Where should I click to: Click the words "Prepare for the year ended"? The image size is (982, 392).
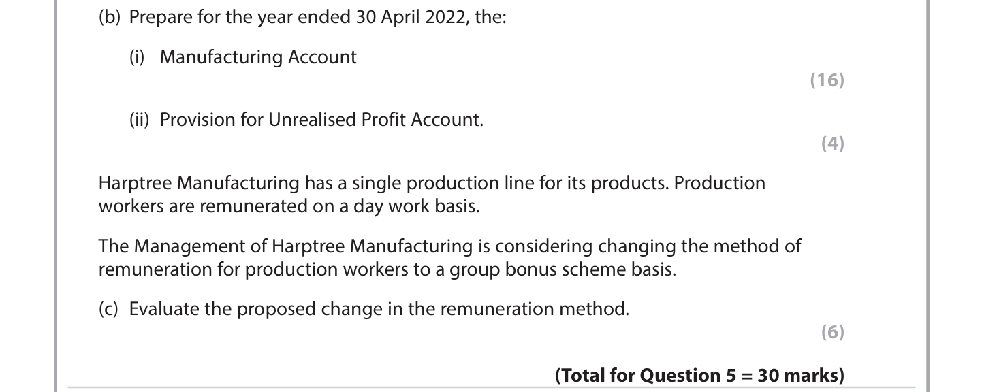click(240, 17)
